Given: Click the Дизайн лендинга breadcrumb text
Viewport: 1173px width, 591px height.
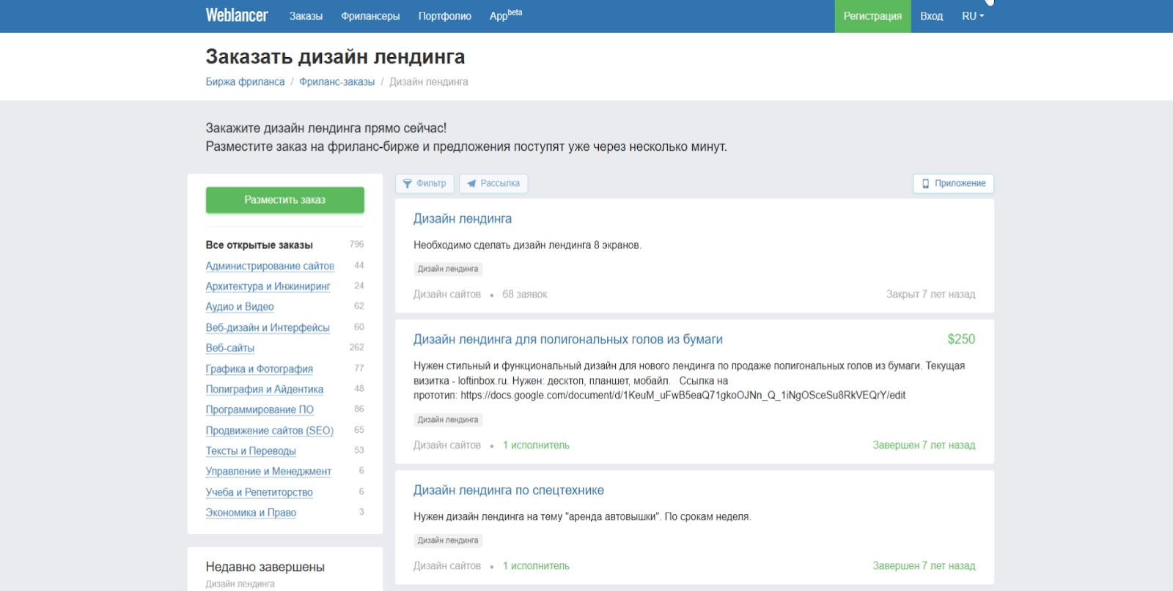Looking at the screenshot, I should pos(428,82).
